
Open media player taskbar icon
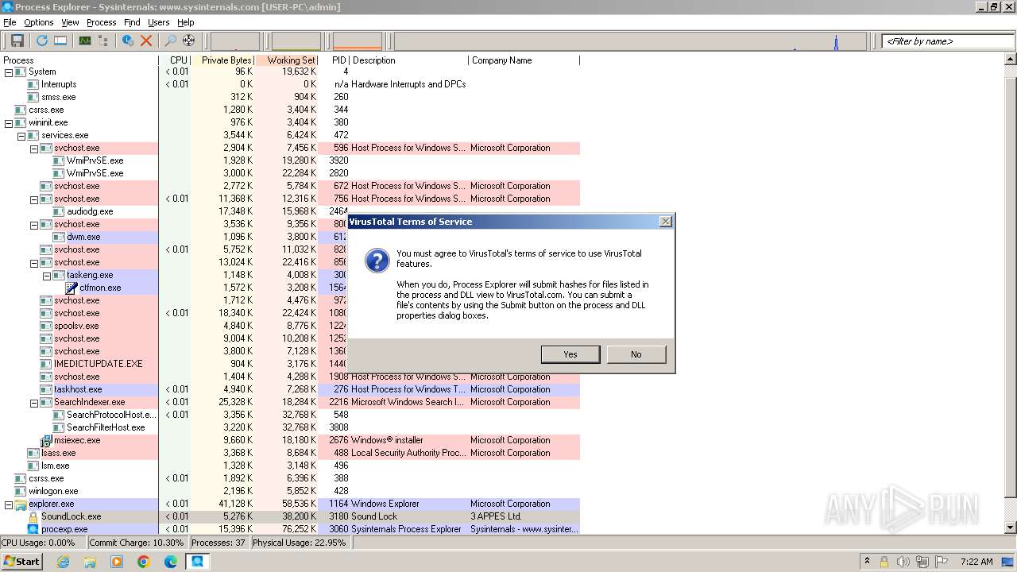click(117, 562)
